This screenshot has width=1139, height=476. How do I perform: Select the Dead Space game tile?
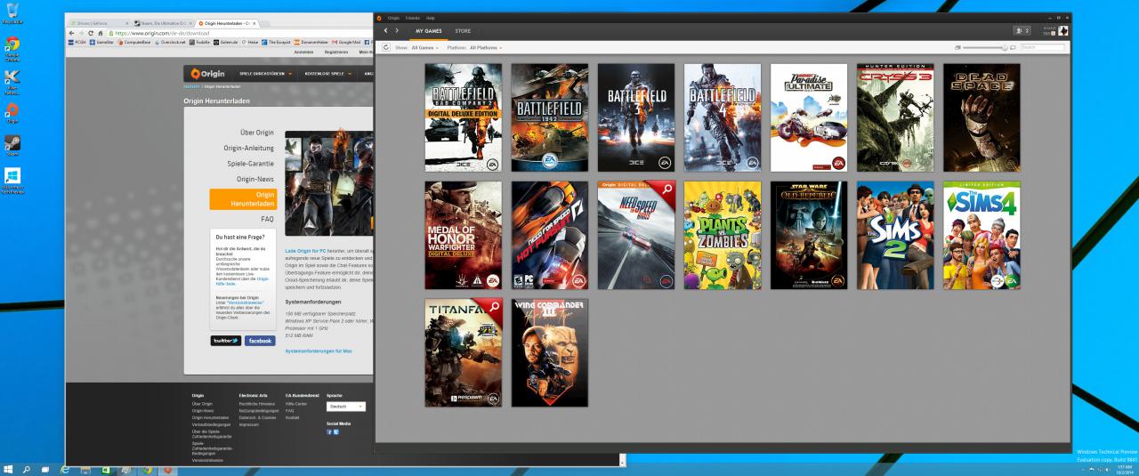coord(981,117)
